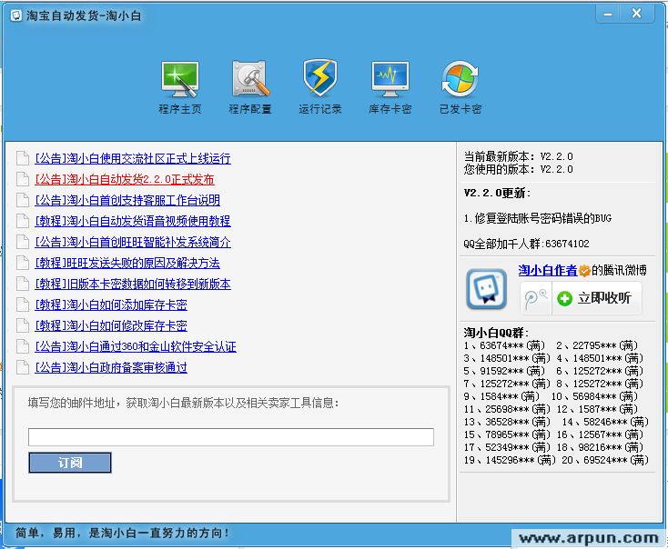Click the 订阅 subscribe button
Screen dimensions: 668x549
pyautogui.click(x=70, y=463)
